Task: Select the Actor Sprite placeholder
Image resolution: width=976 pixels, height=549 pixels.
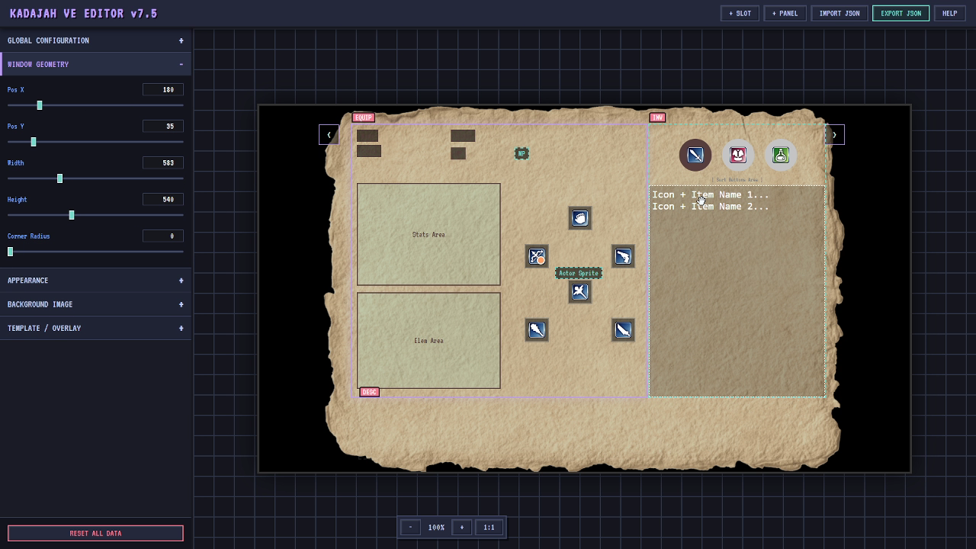Action: pyautogui.click(x=579, y=273)
